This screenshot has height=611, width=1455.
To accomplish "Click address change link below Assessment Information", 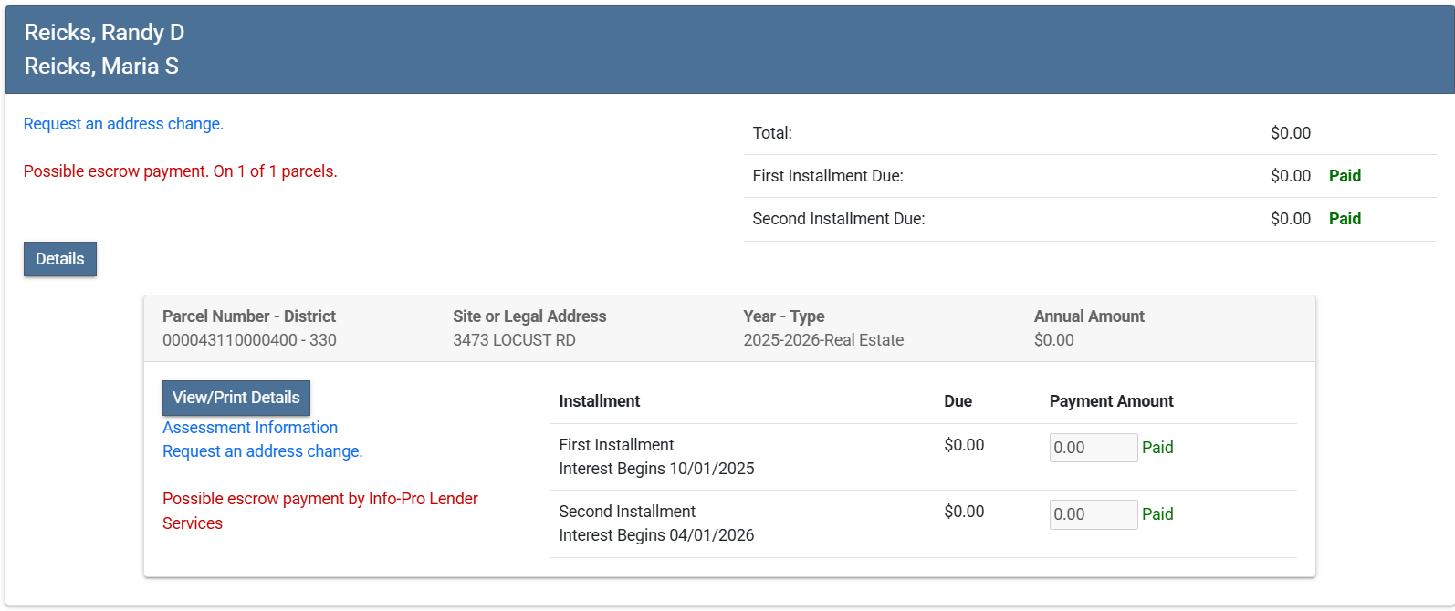I will (262, 451).
